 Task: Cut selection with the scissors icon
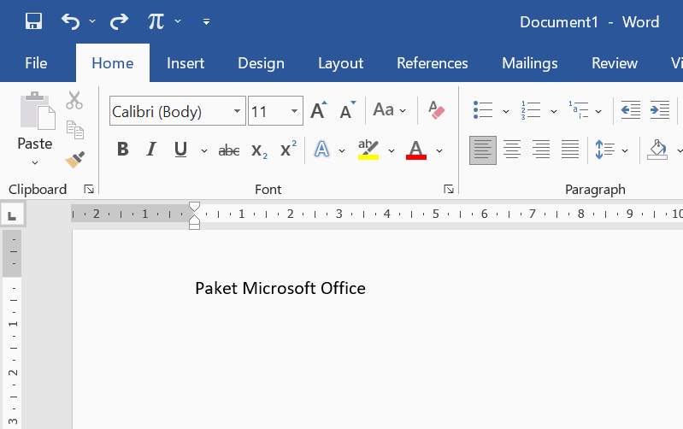tap(74, 100)
